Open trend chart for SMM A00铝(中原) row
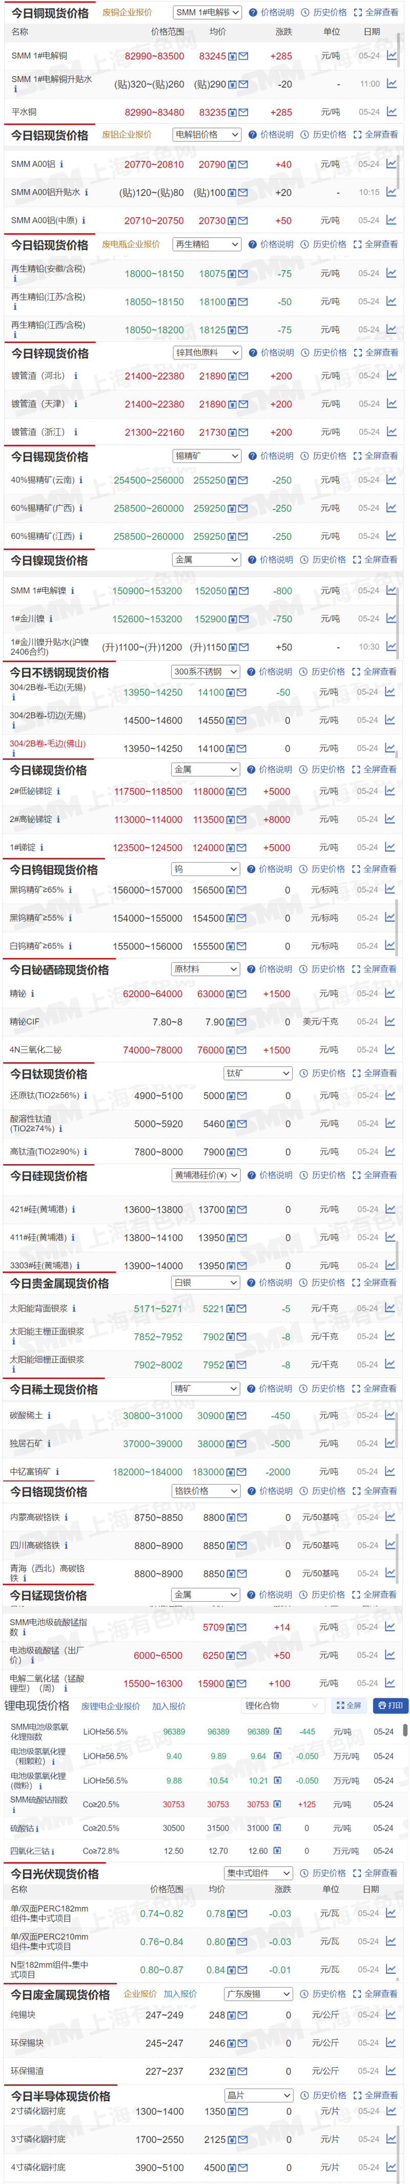The height and width of the screenshot is (2184, 410). 392,220
